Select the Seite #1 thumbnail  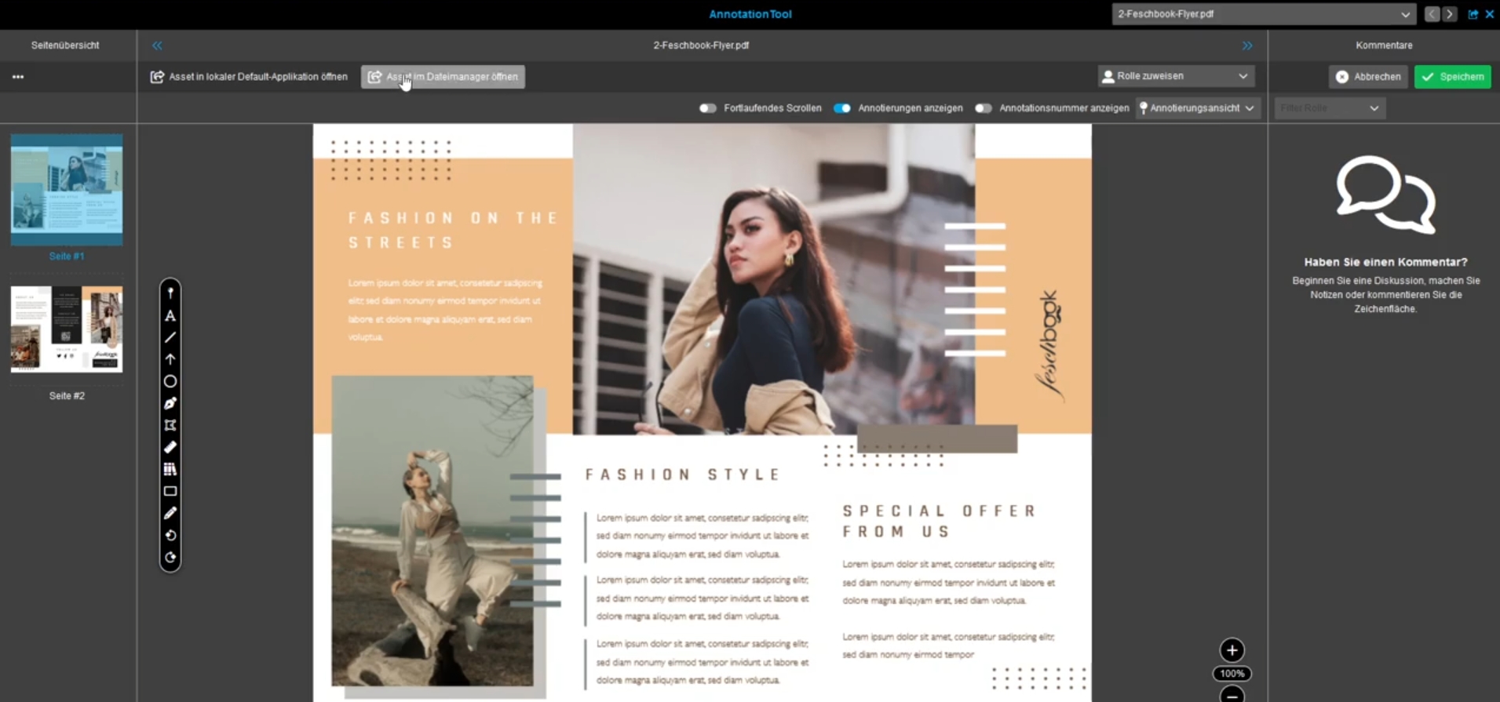67,189
